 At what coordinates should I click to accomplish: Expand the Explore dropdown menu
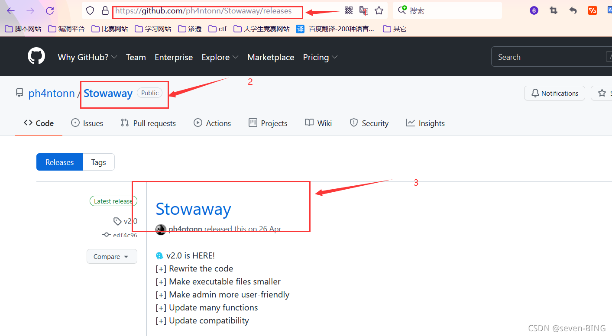point(220,57)
